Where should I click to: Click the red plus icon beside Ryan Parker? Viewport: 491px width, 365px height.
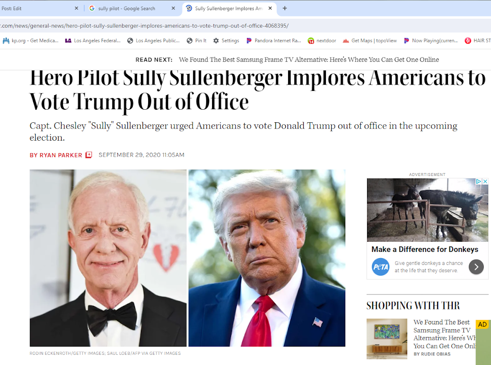(x=89, y=155)
